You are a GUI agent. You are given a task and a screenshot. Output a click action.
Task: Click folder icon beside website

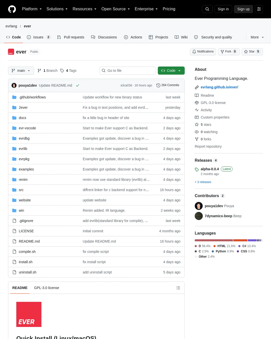coord(14,200)
